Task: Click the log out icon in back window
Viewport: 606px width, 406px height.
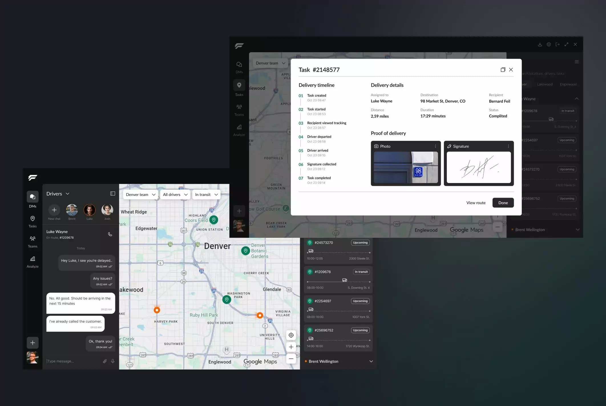Action: click(557, 44)
